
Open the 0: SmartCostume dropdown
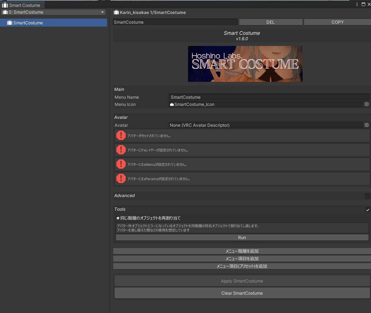[53, 12]
